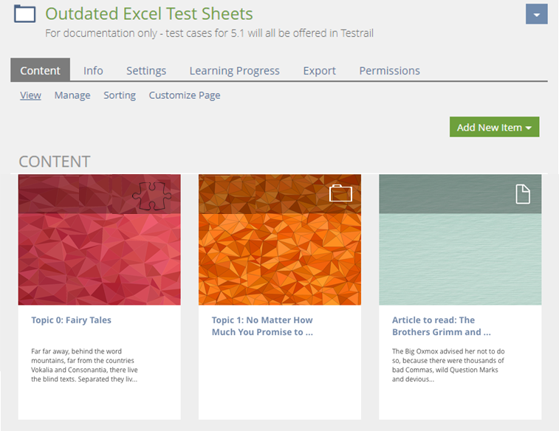Open Customize Page subtab
The width and height of the screenshot is (559, 431).
coord(184,95)
